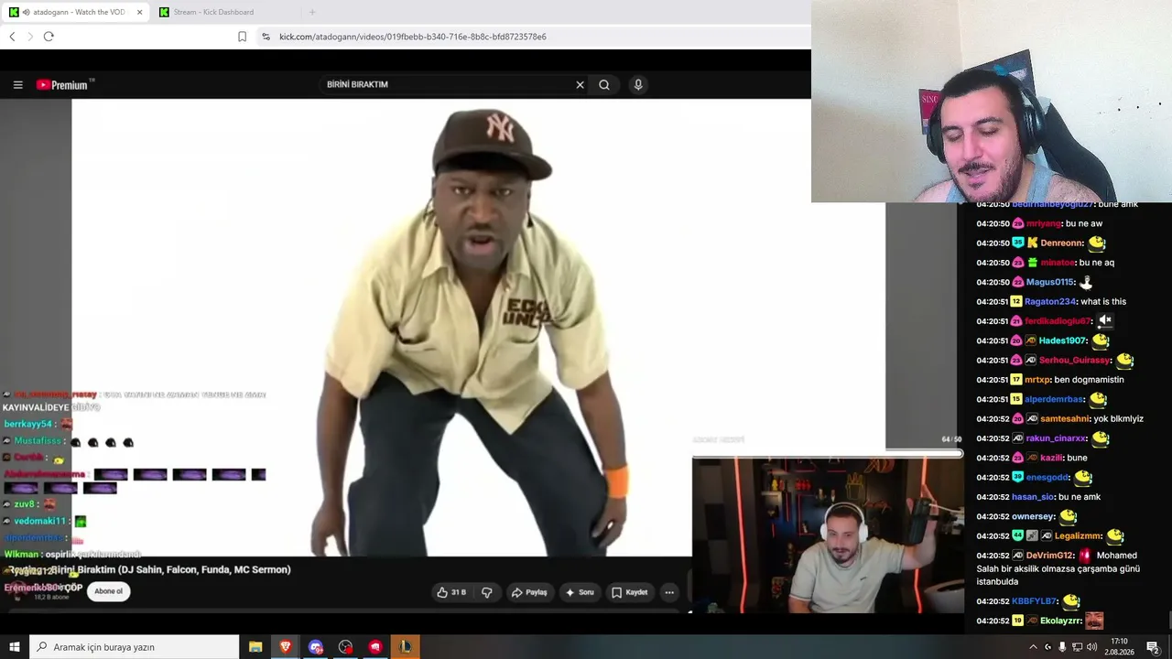Open the taskbar volume control

[x=1091, y=647]
